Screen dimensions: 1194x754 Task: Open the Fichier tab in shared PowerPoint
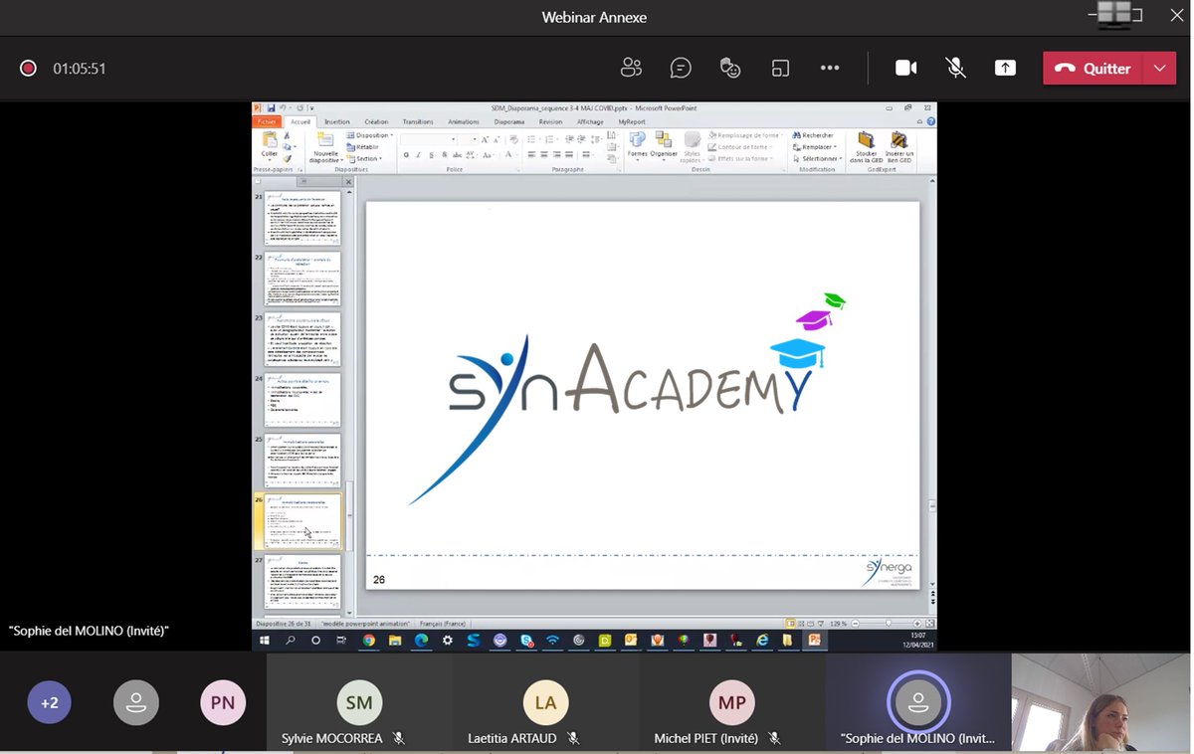tap(267, 122)
